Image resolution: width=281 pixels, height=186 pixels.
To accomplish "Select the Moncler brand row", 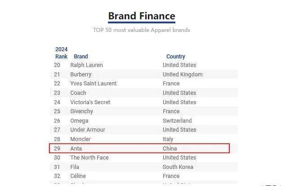I will tap(80, 139).
